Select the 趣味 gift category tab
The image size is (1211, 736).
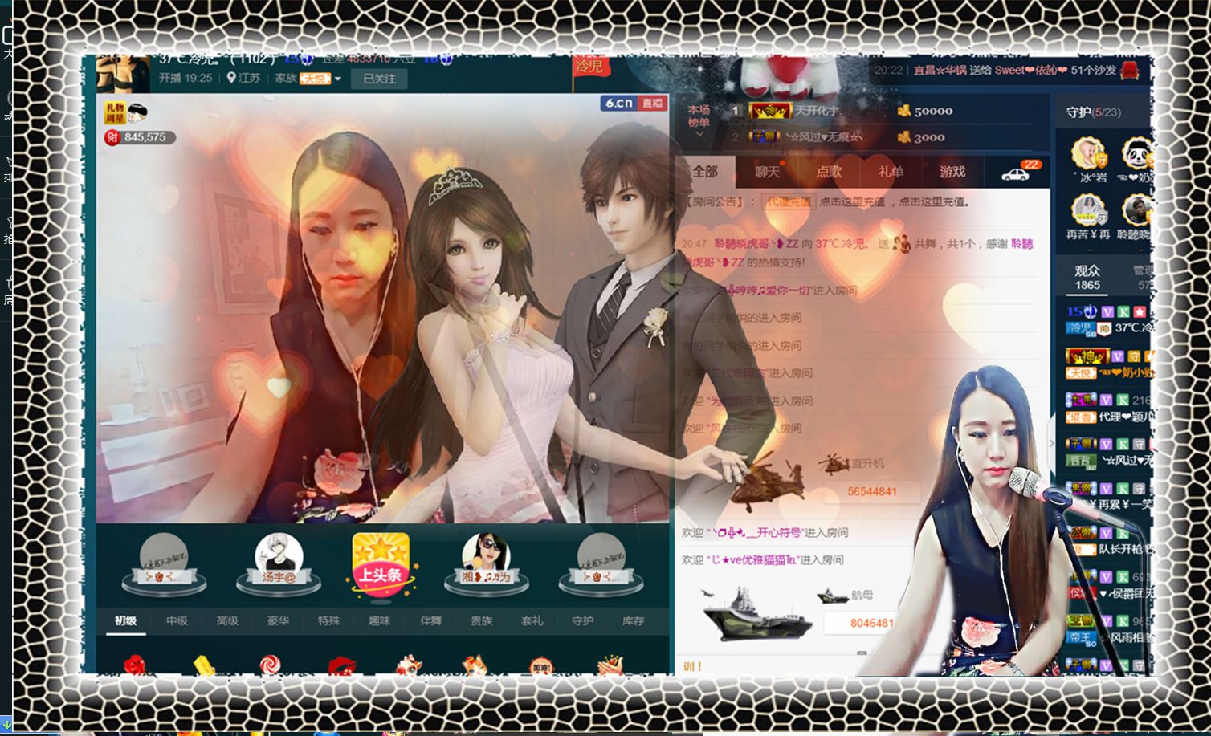click(x=379, y=620)
